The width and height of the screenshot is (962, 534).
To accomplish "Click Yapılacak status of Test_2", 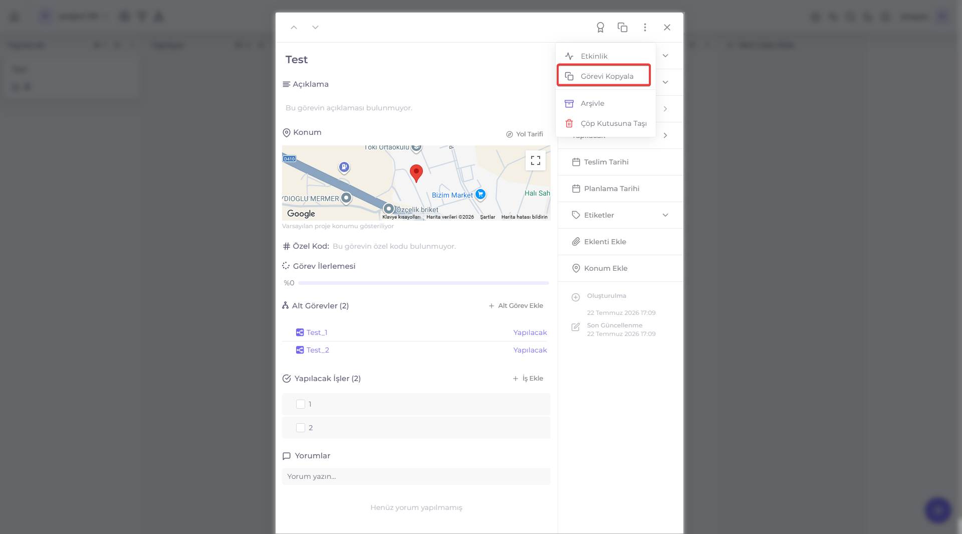I will click(530, 350).
